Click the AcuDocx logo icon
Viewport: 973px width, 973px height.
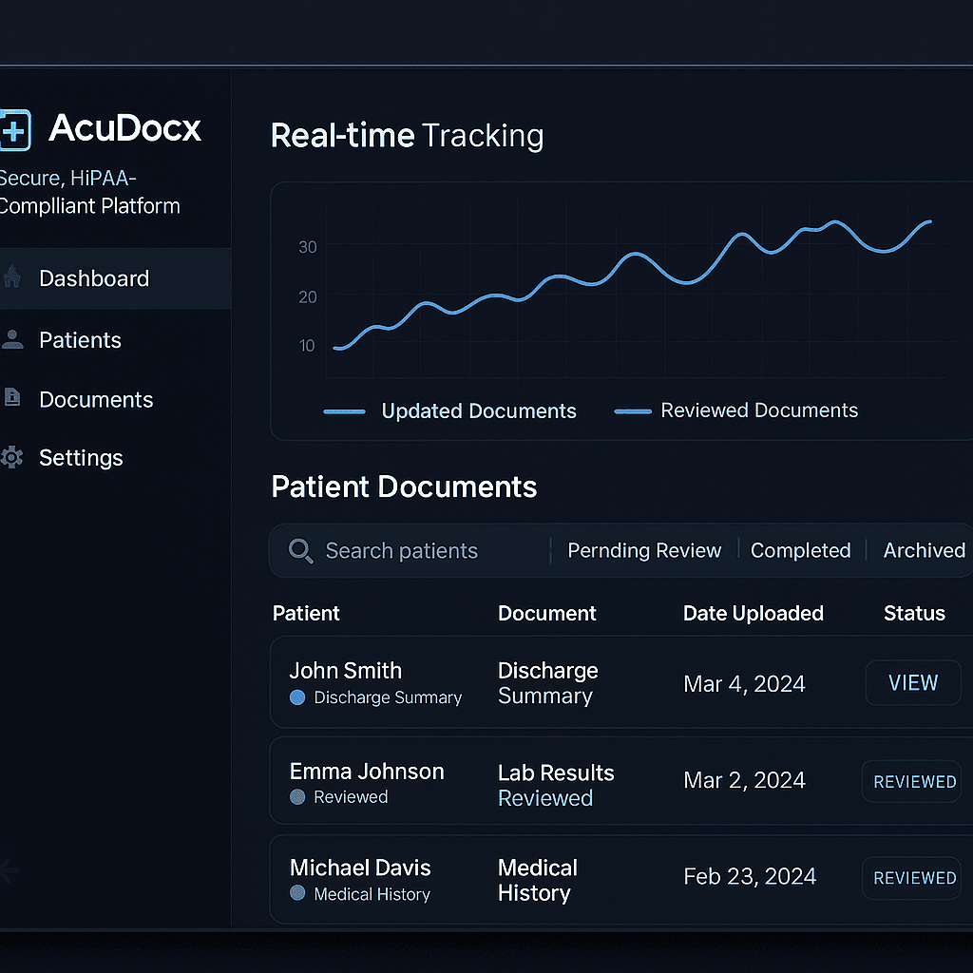coord(13,128)
